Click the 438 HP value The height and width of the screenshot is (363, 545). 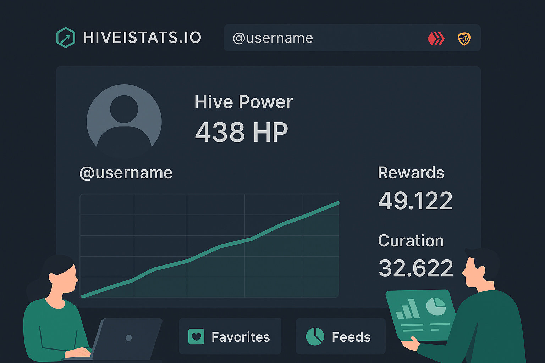click(242, 132)
